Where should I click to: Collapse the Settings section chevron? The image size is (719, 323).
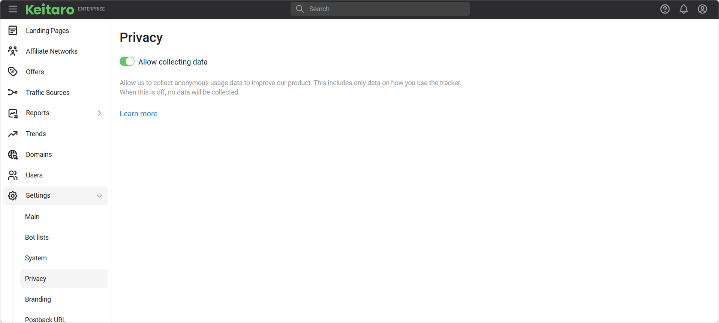pyautogui.click(x=99, y=196)
